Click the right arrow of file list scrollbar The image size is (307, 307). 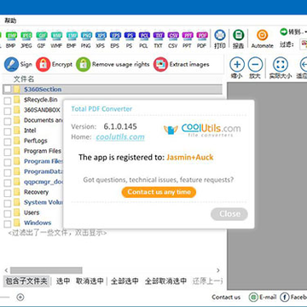[x=218, y=270]
